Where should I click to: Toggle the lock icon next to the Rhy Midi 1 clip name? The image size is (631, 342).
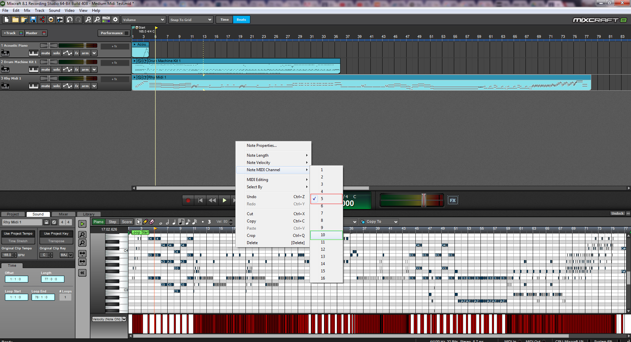pos(47,222)
